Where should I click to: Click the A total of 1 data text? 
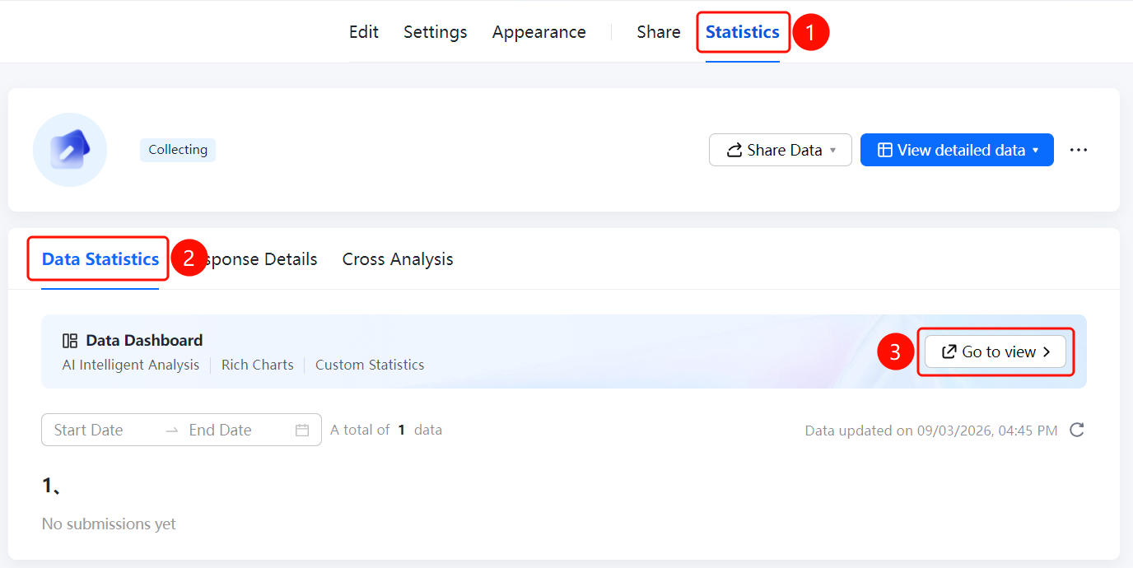pyautogui.click(x=386, y=430)
